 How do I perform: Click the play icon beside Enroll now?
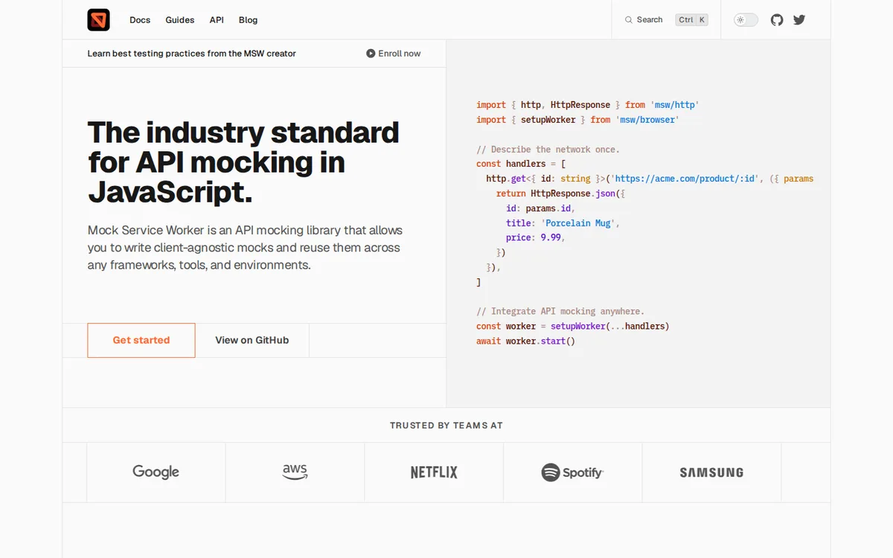click(x=371, y=54)
